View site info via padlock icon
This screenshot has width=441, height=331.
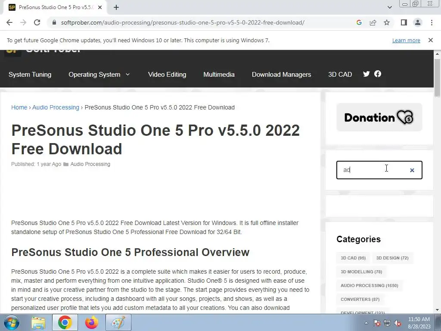[54, 22]
